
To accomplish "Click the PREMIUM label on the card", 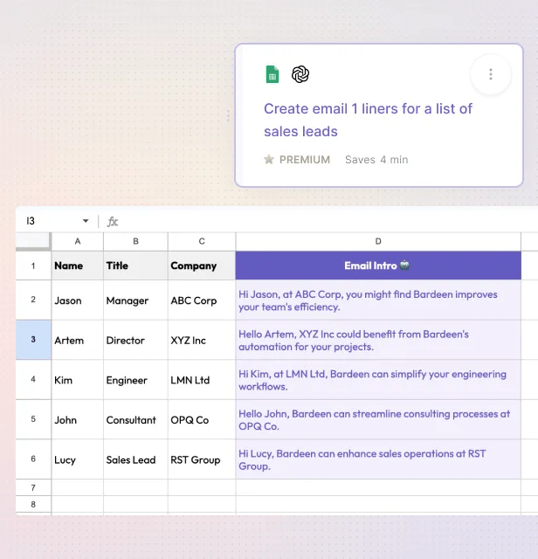I will coord(305,159).
